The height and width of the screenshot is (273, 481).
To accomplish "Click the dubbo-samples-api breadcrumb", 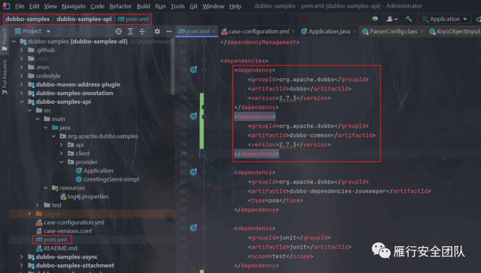I will 84,19.
